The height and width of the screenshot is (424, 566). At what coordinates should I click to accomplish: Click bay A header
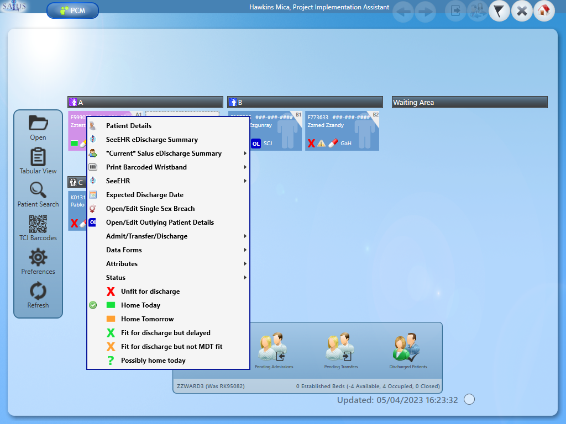[x=145, y=102]
